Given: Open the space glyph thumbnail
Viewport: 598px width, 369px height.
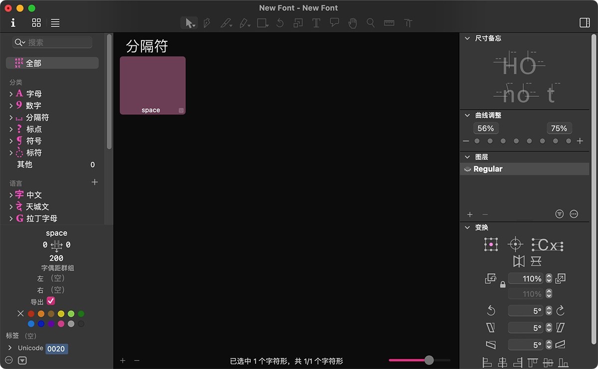Looking at the screenshot, I should coord(152,85).
